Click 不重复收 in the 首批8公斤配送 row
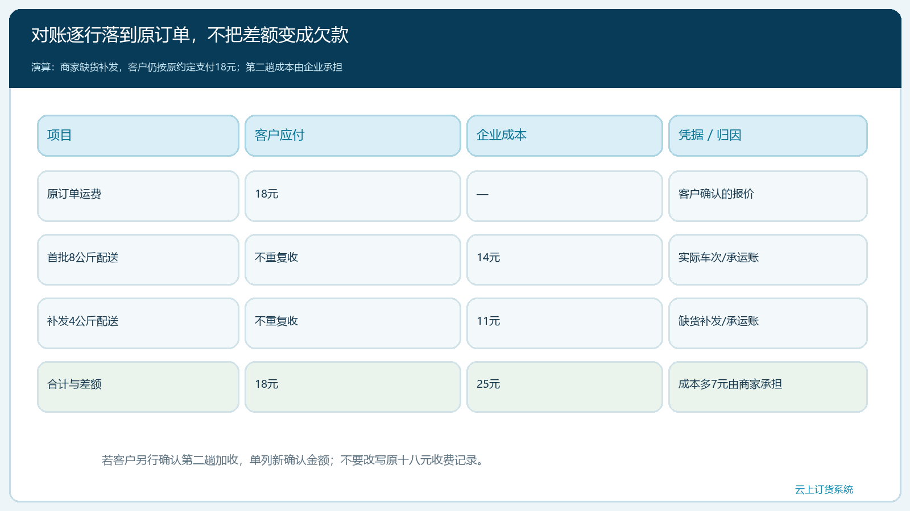 pos(353,259)
